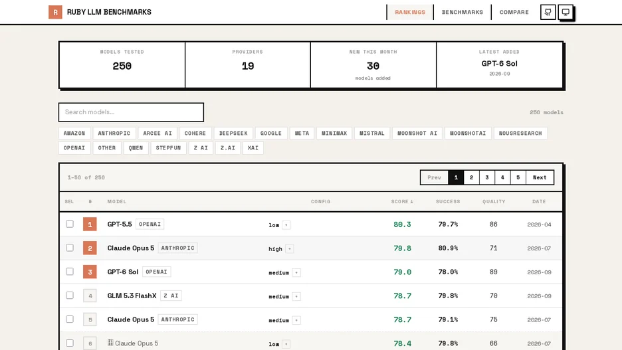The height and width of the screenshot is (350, 622).
Task: Advance with the Next page button
Action: click(x=540, y=177)
